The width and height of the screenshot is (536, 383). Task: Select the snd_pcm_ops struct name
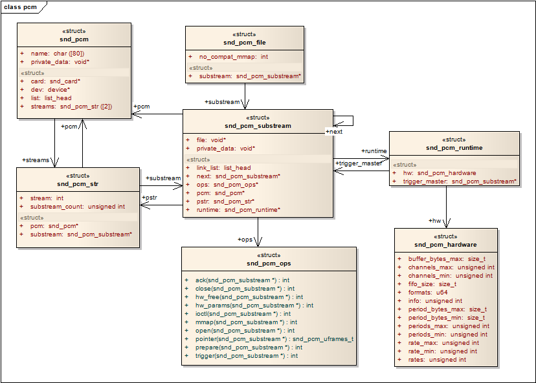tap(268, 264)
